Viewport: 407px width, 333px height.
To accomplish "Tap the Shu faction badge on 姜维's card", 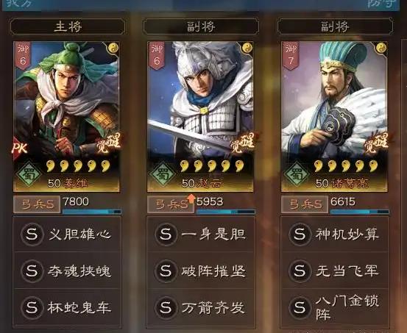I will pos(29,173).
